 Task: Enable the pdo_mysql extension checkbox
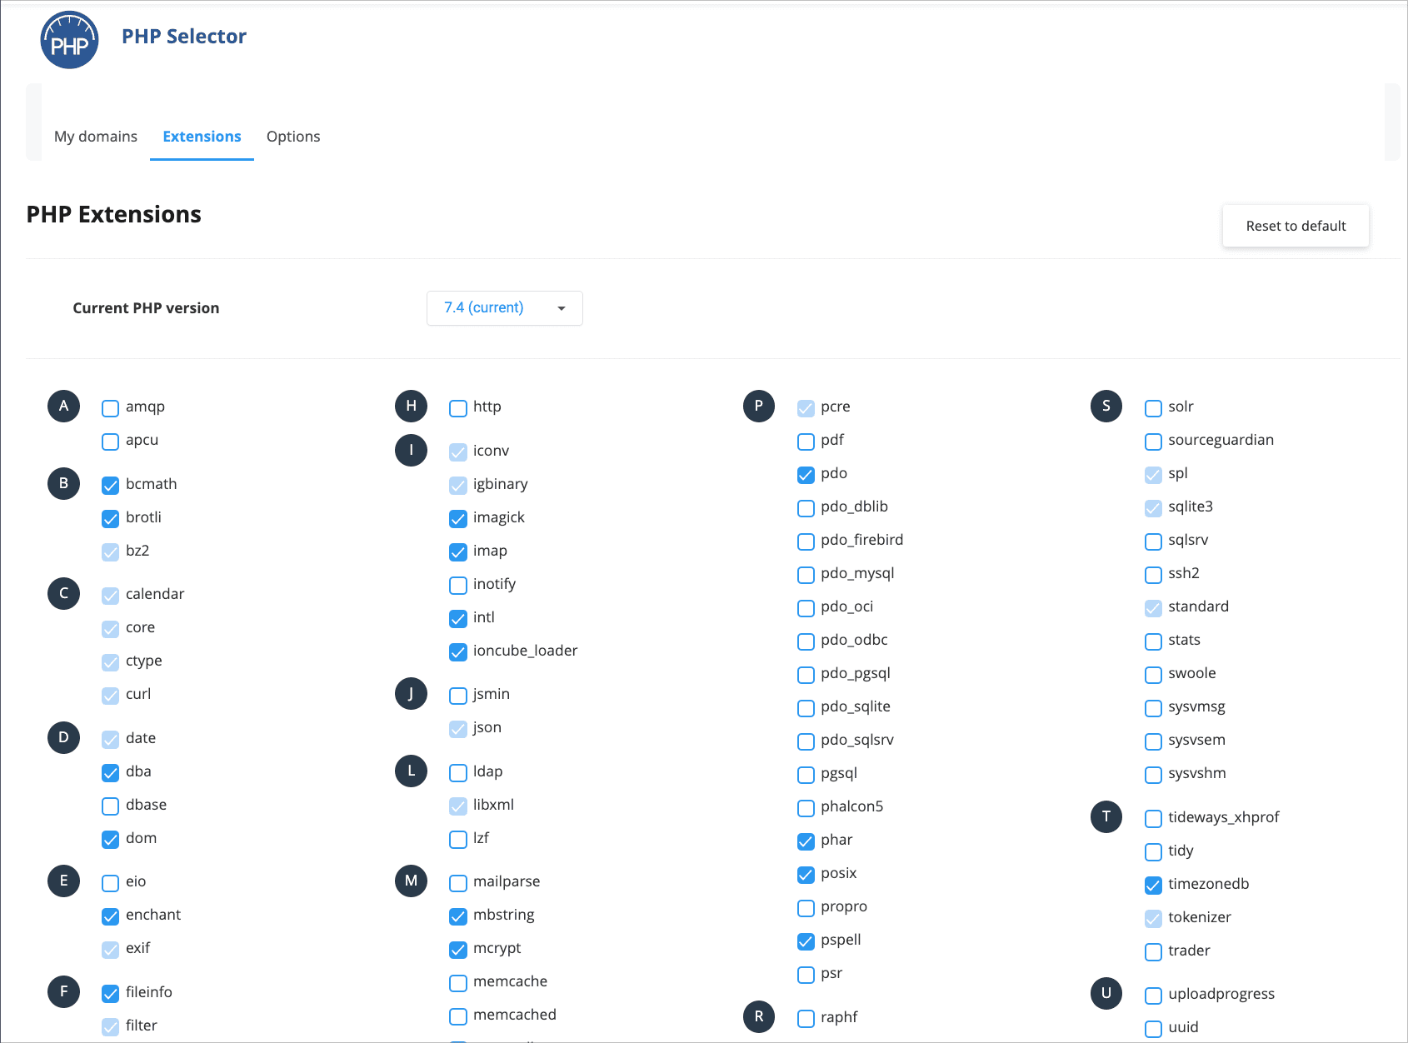coord(806,575)
